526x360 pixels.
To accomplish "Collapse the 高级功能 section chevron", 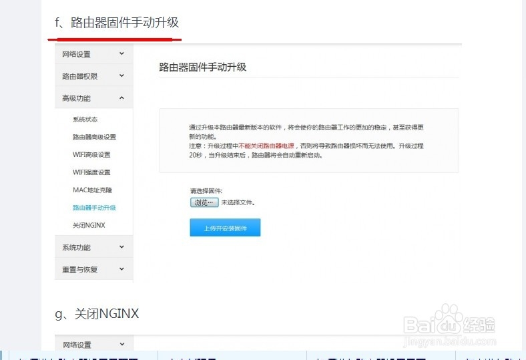I will coord(121,98).
